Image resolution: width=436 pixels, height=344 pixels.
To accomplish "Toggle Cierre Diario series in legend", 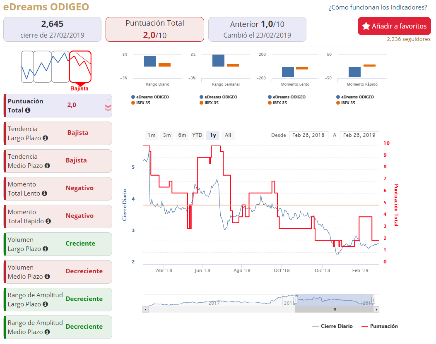I will [332, 326].
